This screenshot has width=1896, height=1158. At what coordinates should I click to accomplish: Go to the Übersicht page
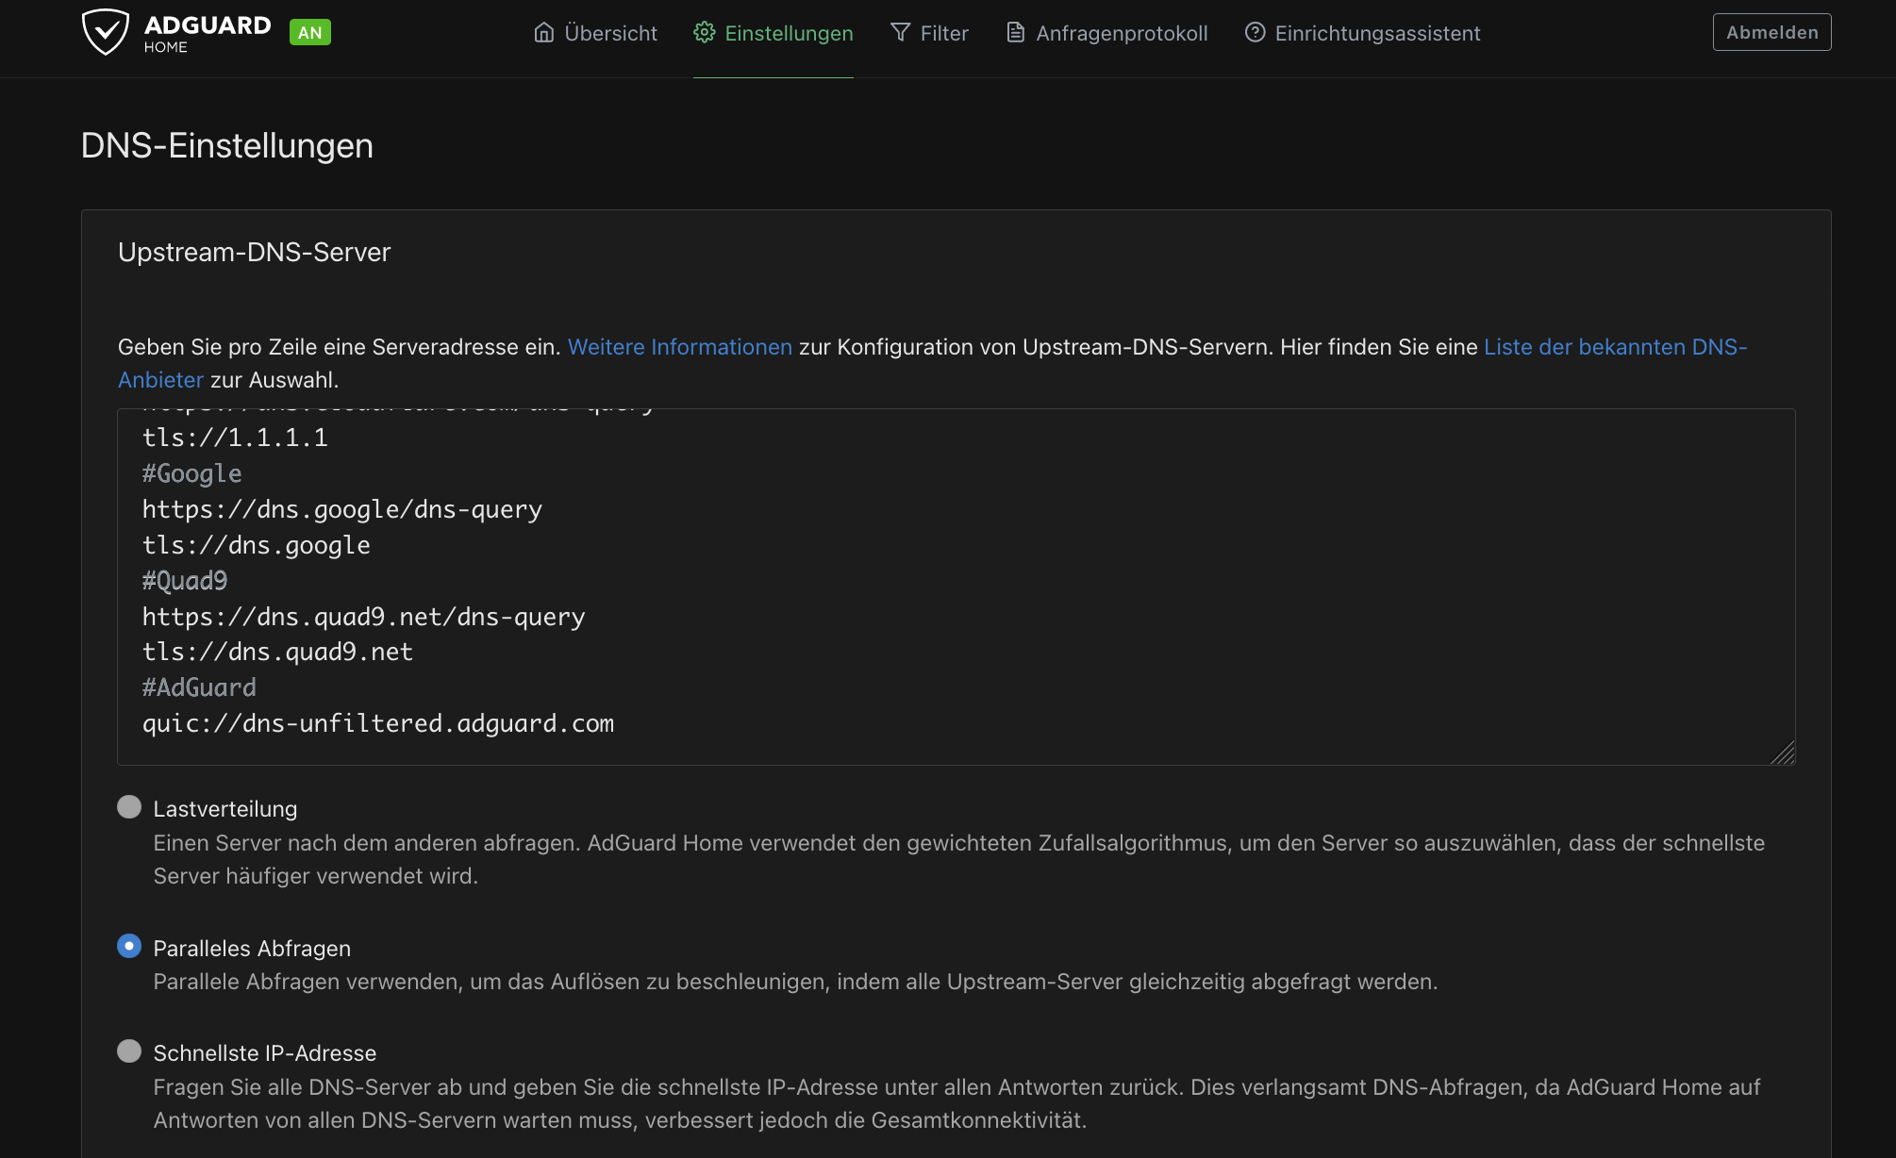[x=610, y=33]
